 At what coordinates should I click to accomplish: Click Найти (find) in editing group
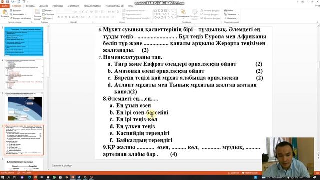tap(229, 10)
